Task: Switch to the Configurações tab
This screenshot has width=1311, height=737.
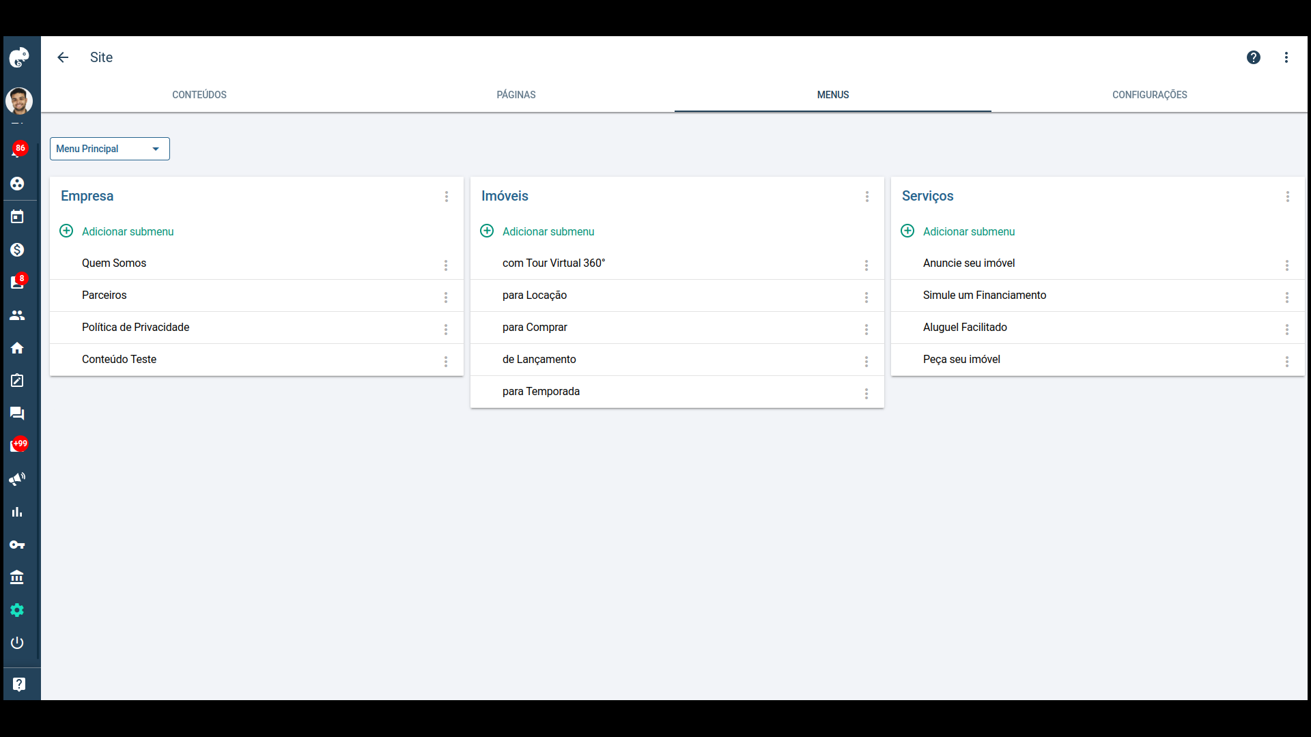Action: click(x=1150, y=95)
